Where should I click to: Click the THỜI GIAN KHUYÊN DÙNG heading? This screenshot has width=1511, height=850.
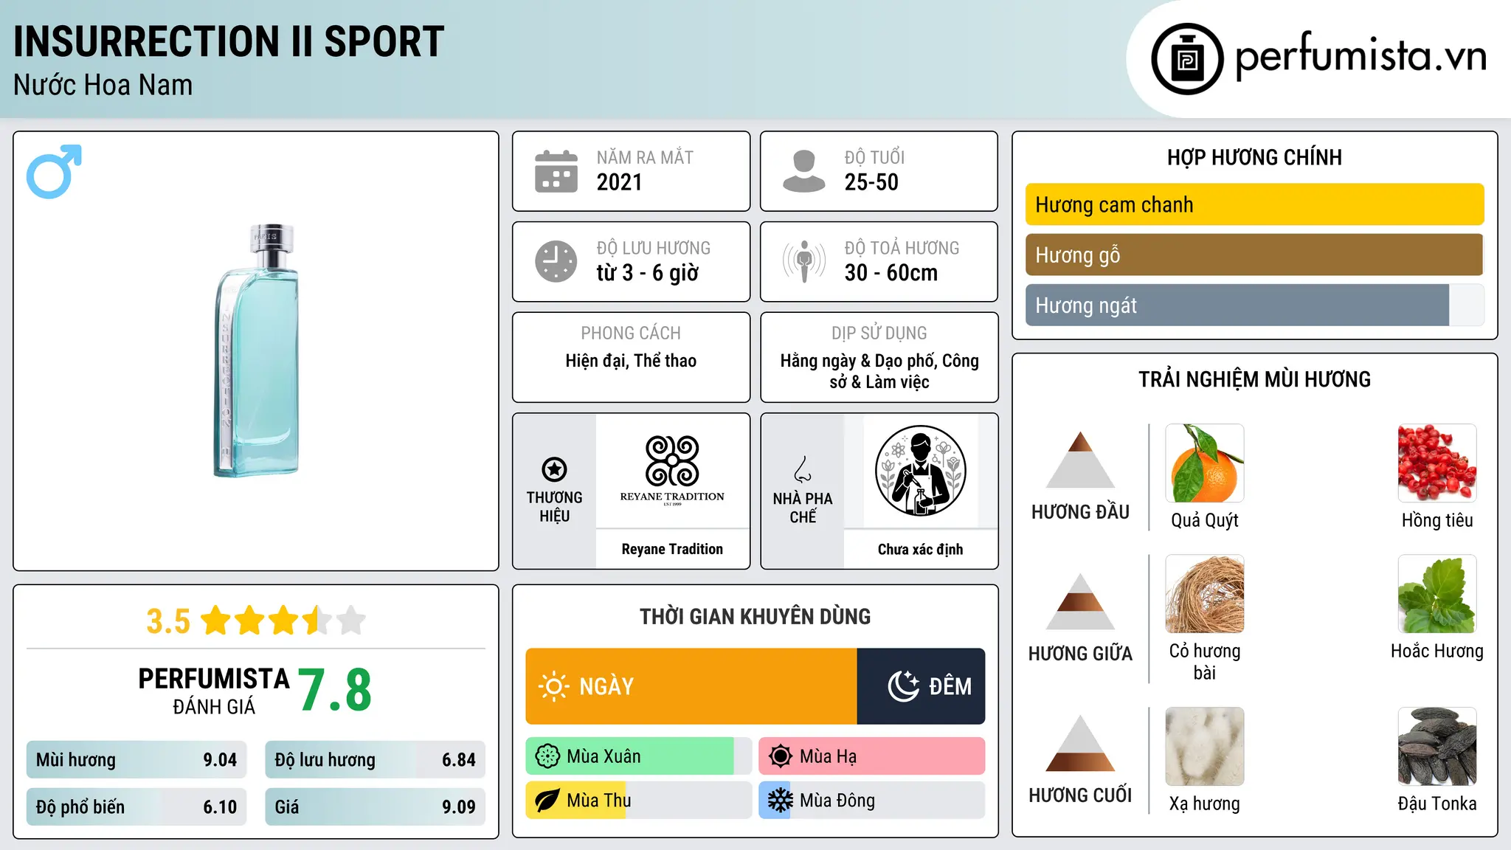(x=755, y=616)
